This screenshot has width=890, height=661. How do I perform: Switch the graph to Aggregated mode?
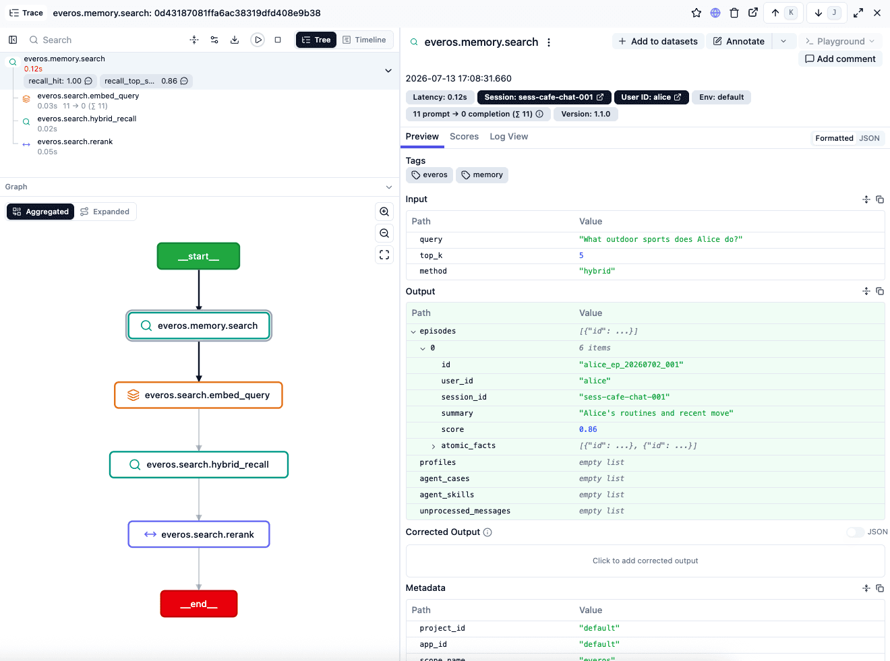[40, 212]
